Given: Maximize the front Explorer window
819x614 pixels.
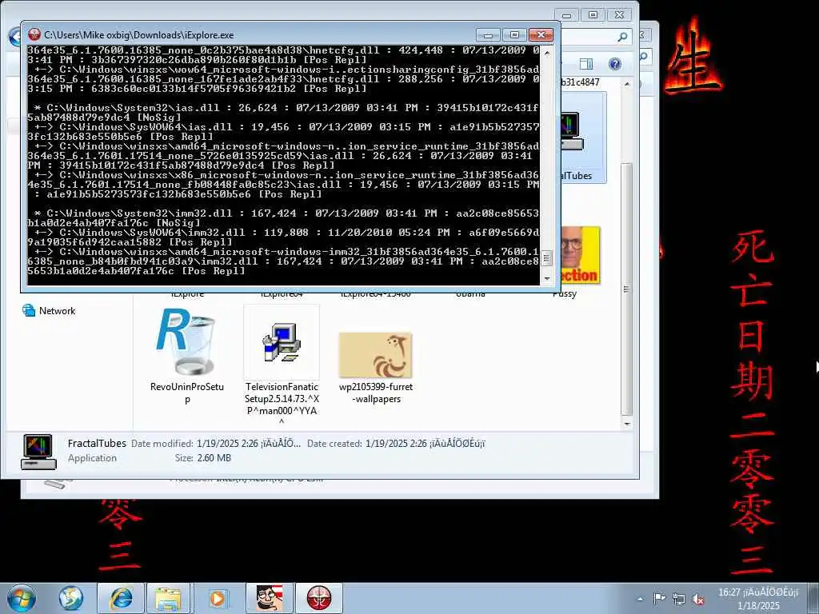Looking at the screenshot, I should (593, 15).
